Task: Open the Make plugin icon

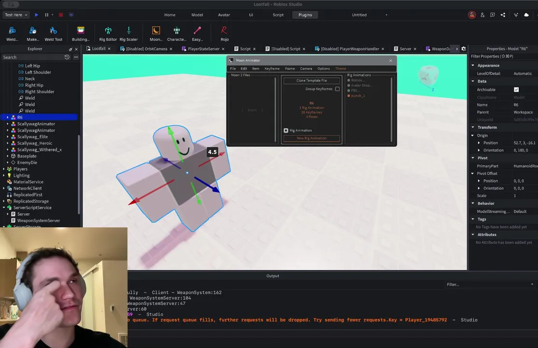Action: coord(33,34)
